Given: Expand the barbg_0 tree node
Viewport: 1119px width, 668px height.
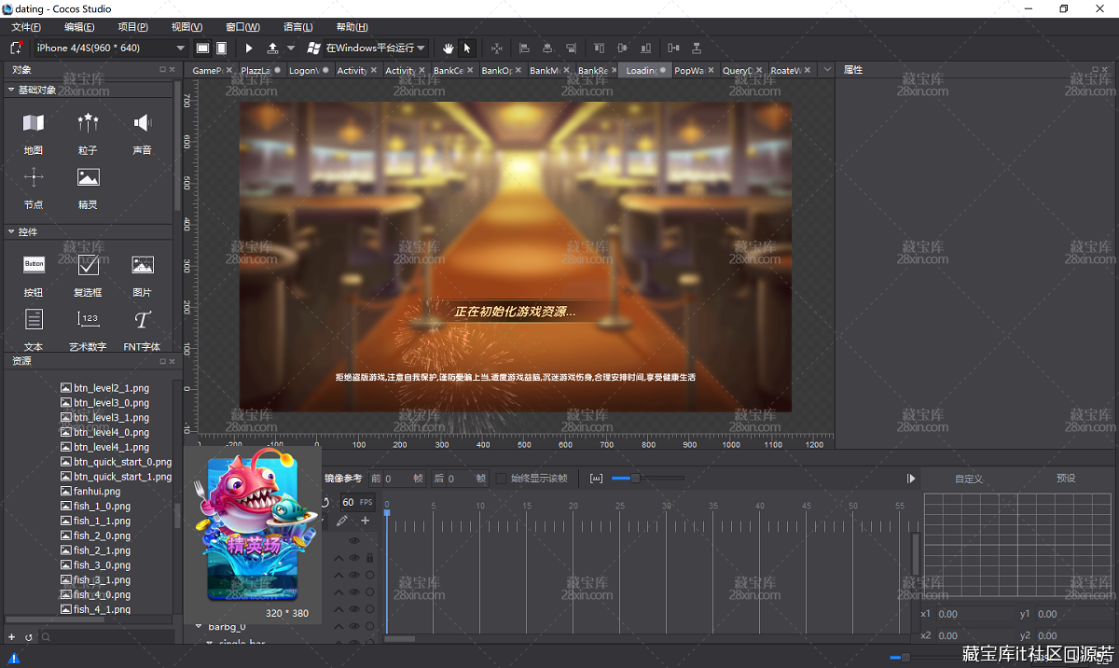Looking at the screenshot, I should pos(199,627).
